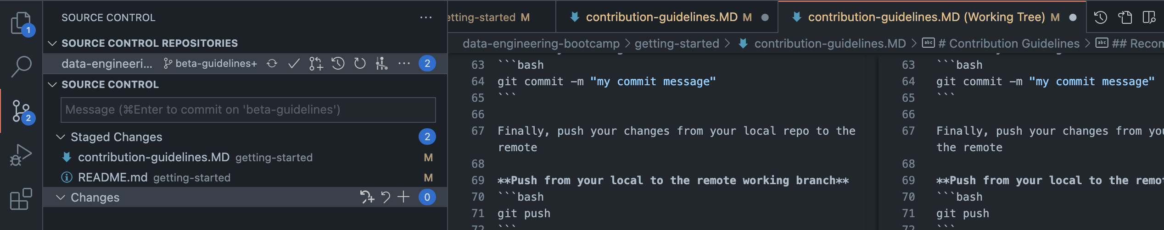Open the Extensions view in the activity bar
Screen dimensions: 1164x230
21,199
